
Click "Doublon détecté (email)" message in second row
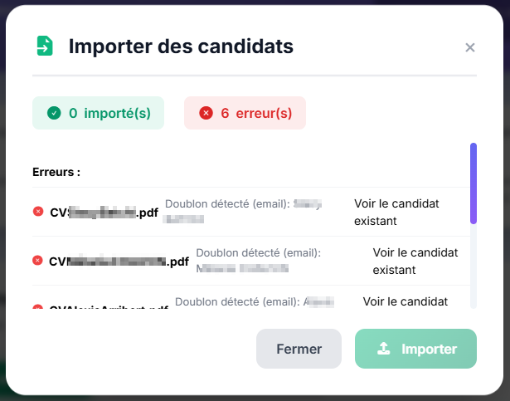pos(258,252)
